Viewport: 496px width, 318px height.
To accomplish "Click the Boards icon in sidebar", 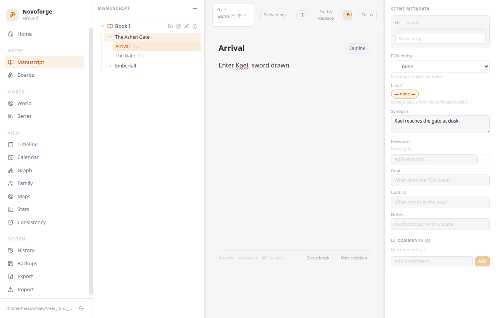I will point(11,75).
